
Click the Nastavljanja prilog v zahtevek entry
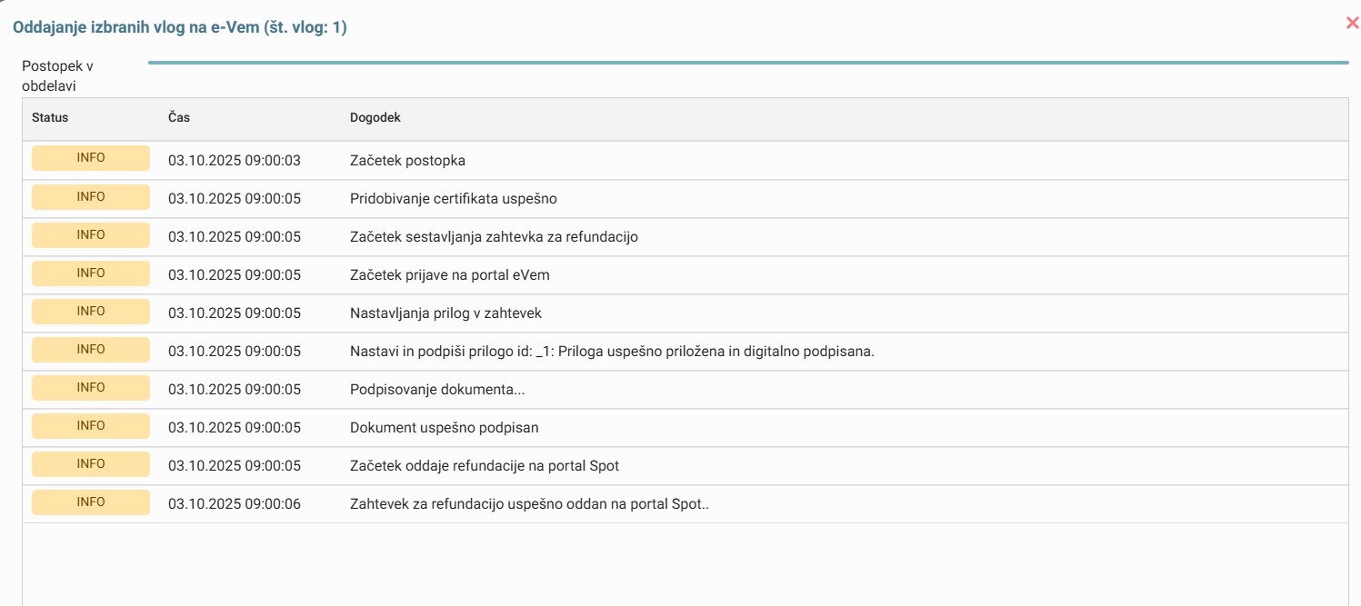(445, 313)
